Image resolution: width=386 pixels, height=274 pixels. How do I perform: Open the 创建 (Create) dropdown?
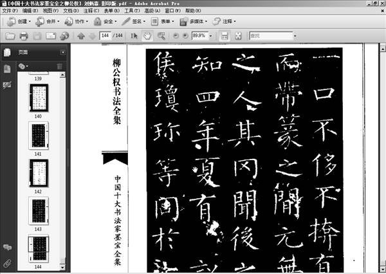click(19, 22)
